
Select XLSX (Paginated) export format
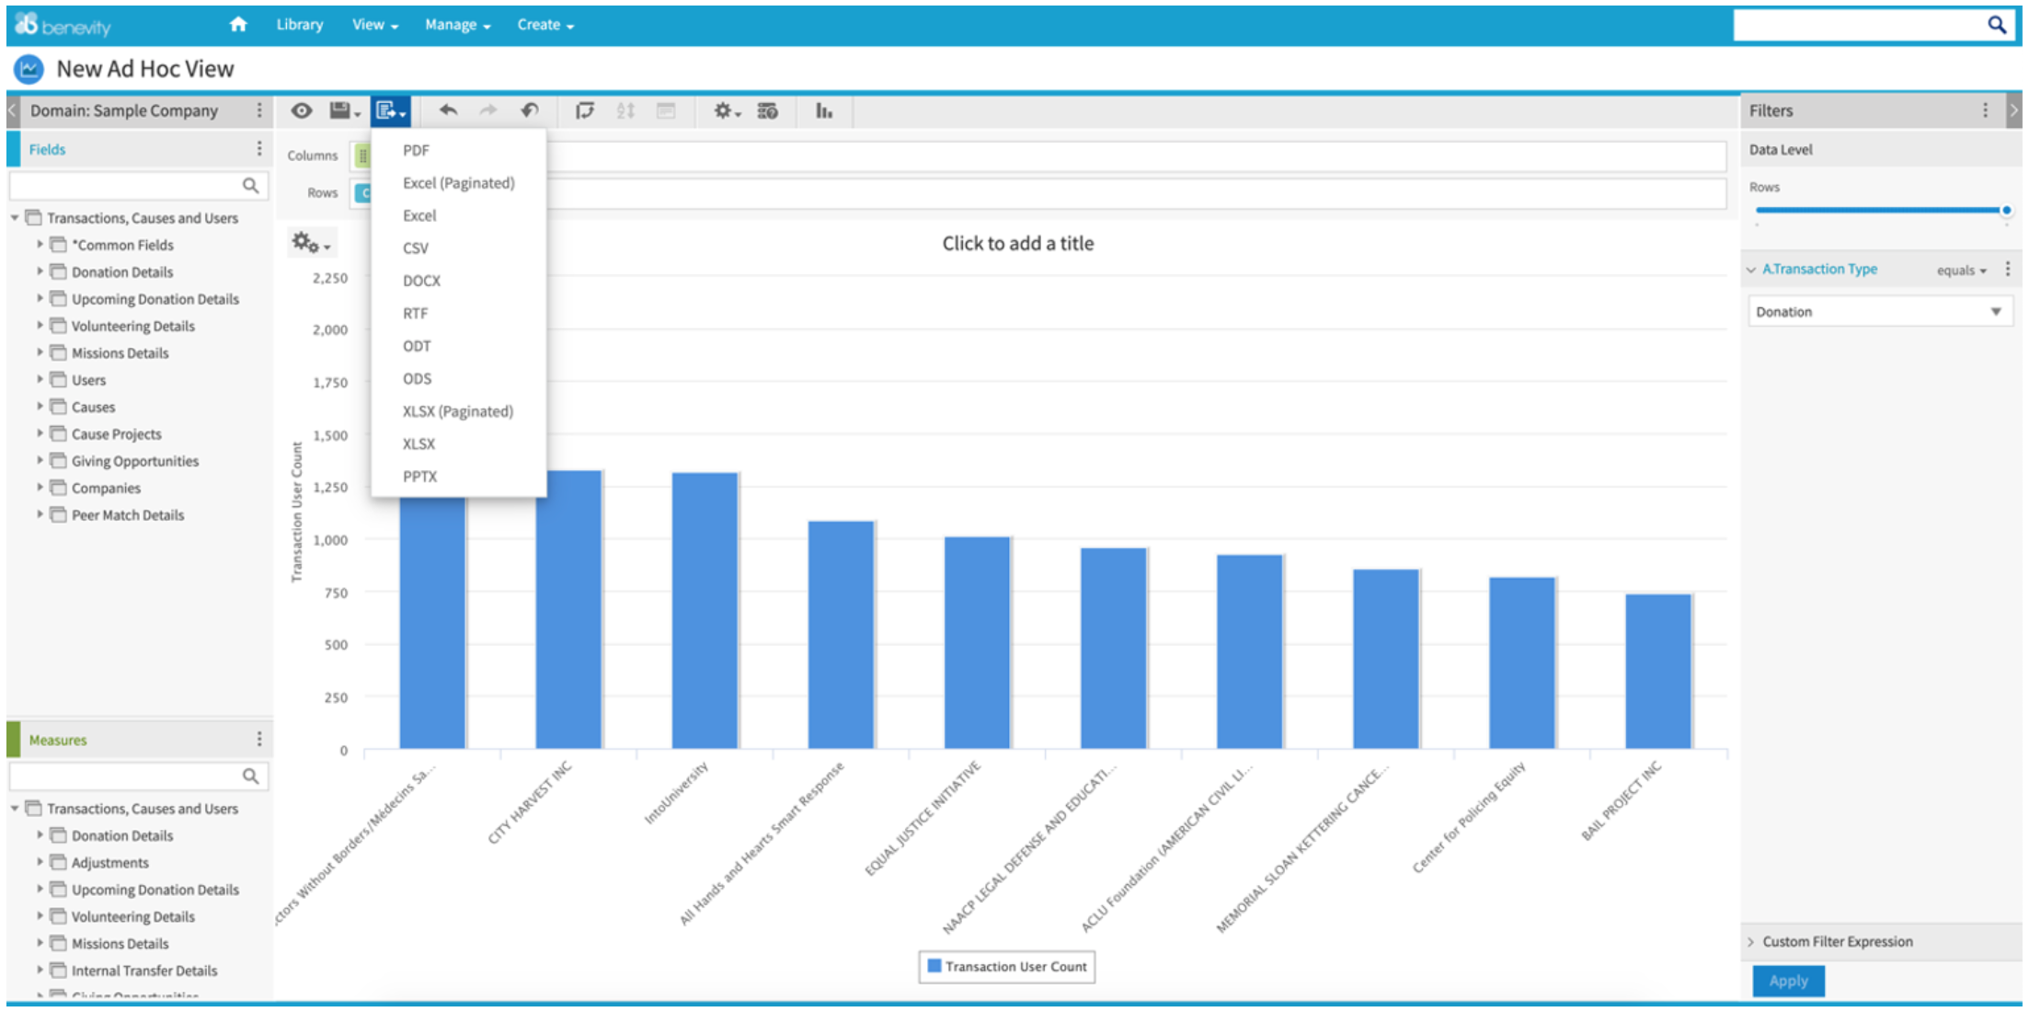click(459, 411)
